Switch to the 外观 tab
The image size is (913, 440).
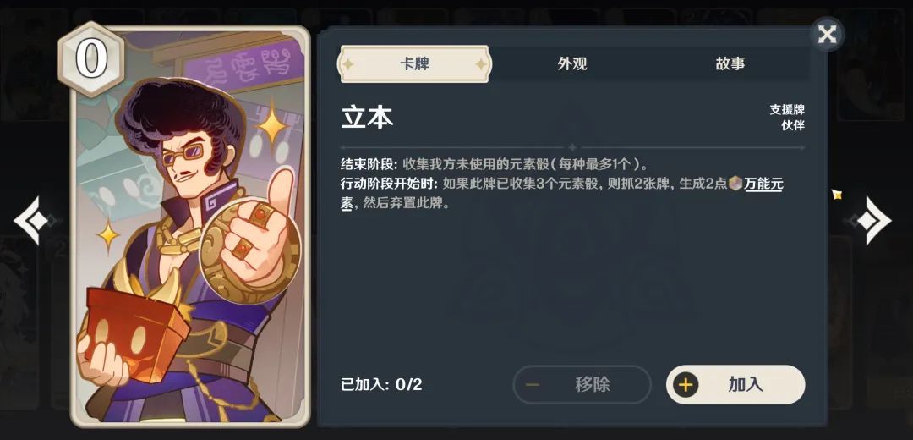571,64
